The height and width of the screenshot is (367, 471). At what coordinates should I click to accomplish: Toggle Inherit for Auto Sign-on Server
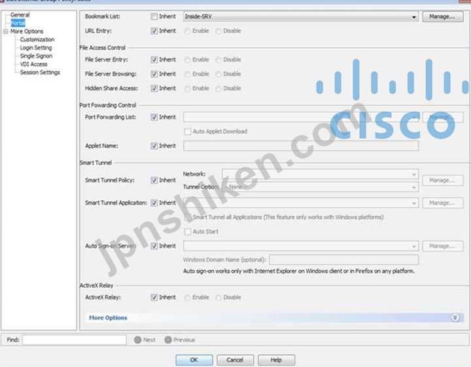pyautogui.click(x=154, y=246)
